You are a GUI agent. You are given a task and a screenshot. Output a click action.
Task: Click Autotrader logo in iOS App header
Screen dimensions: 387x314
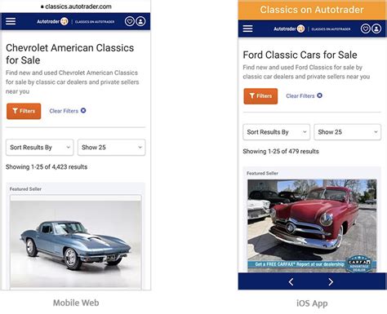click(x=289, y=29)
